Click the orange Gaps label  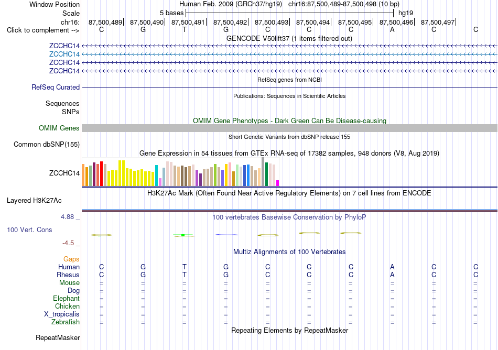click(71, 259)
